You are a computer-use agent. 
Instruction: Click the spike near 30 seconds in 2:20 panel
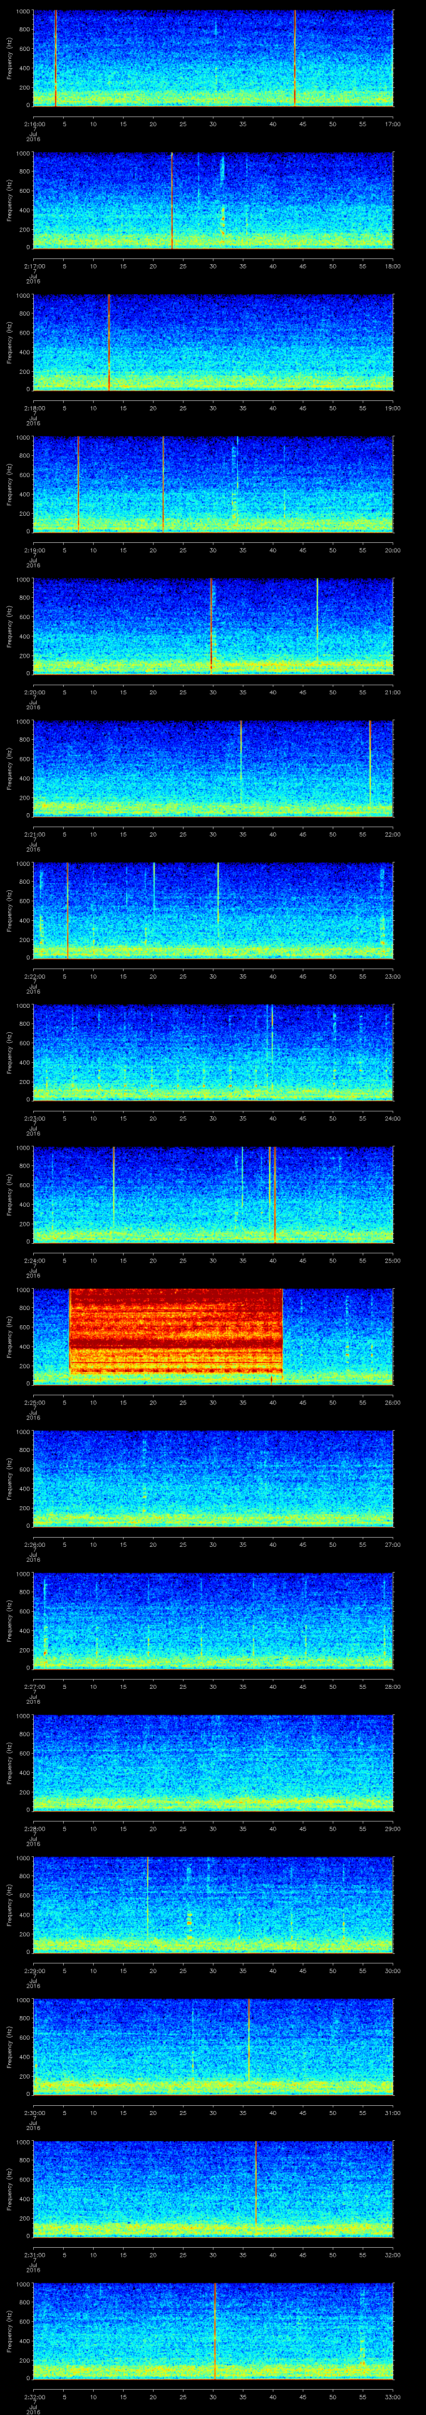tap(213, 626)
